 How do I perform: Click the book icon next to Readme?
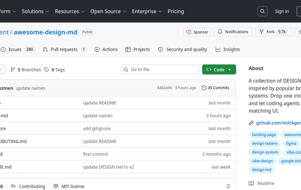251,183
